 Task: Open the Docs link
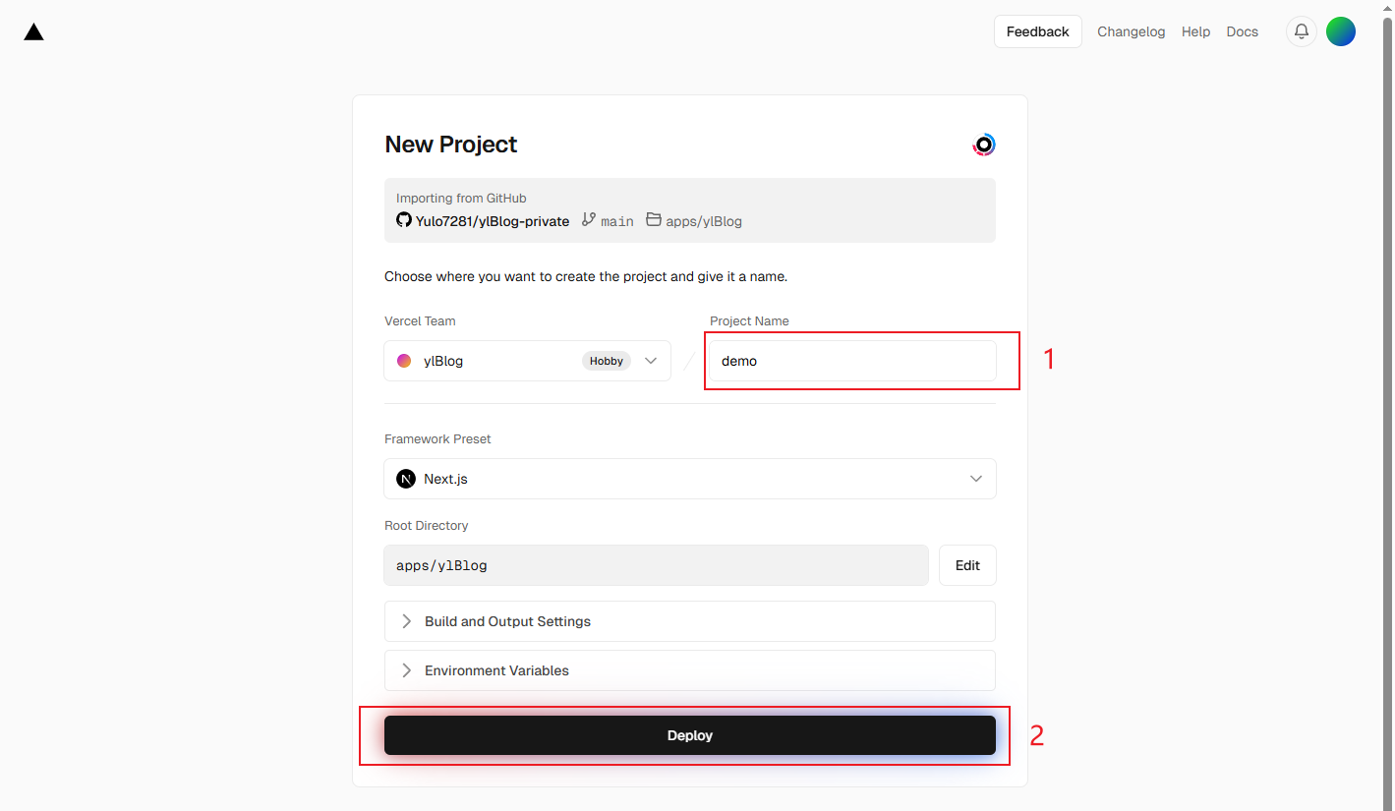(x=1242, y=31)
